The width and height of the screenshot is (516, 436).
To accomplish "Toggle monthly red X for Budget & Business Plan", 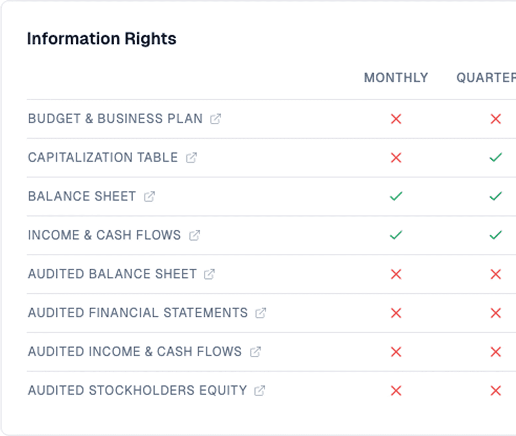I will (x=396, y=119).
